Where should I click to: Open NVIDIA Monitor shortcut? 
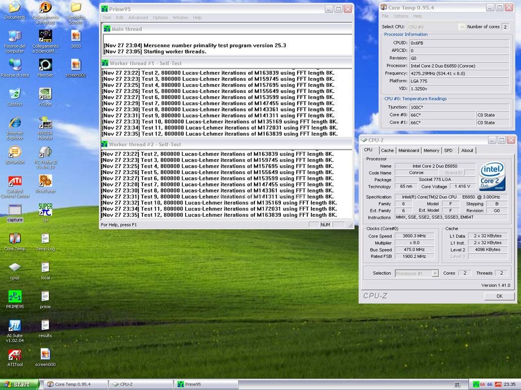tap(45, 128)
